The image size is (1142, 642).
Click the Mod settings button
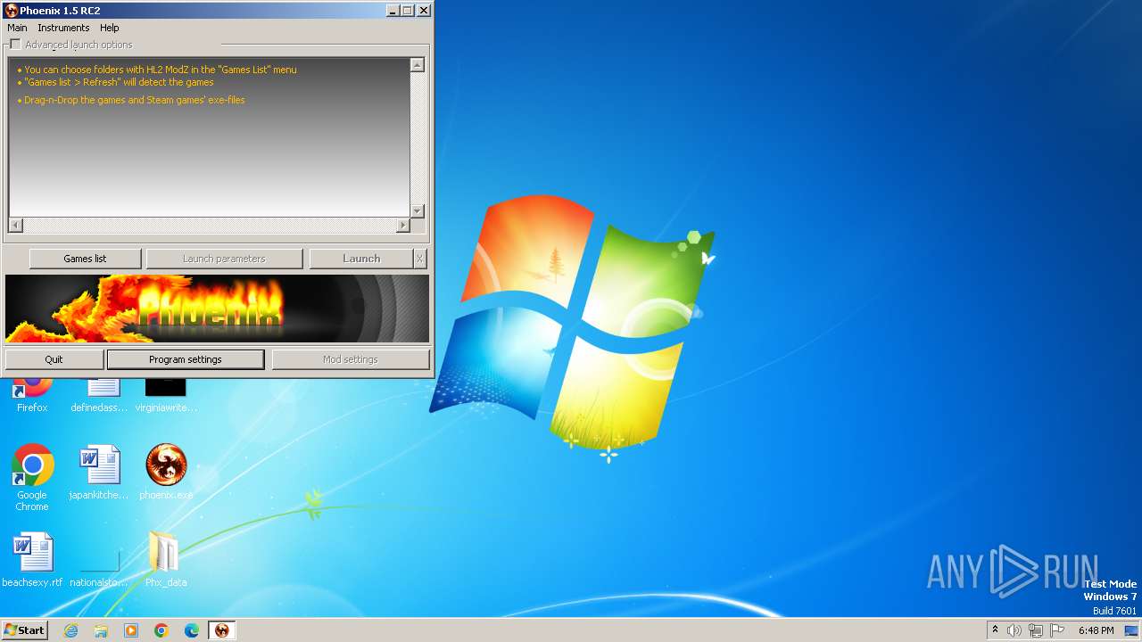point(350,359)
